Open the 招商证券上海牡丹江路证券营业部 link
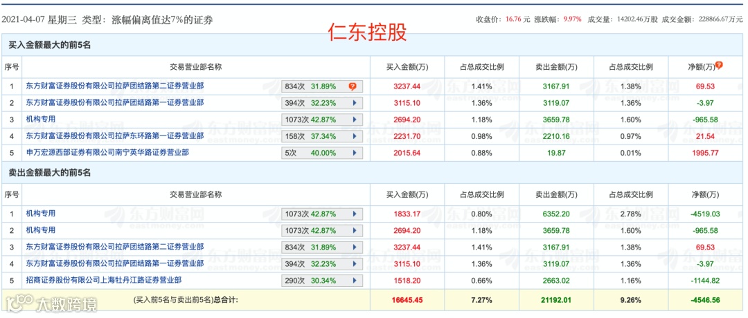This screenshot has width=748, height=318. tap(103, 280)
